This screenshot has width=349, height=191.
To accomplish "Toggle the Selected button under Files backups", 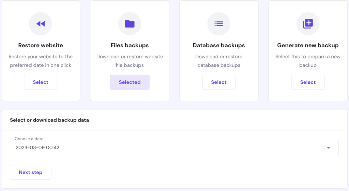I will click(x=130, y=82).
